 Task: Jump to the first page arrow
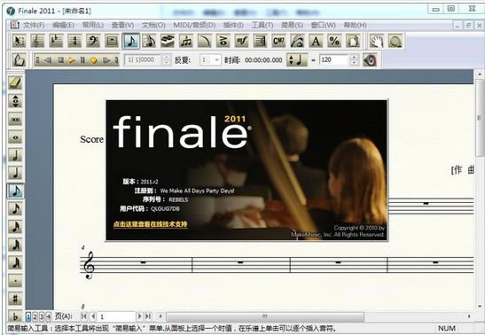(x=83, y=316)
